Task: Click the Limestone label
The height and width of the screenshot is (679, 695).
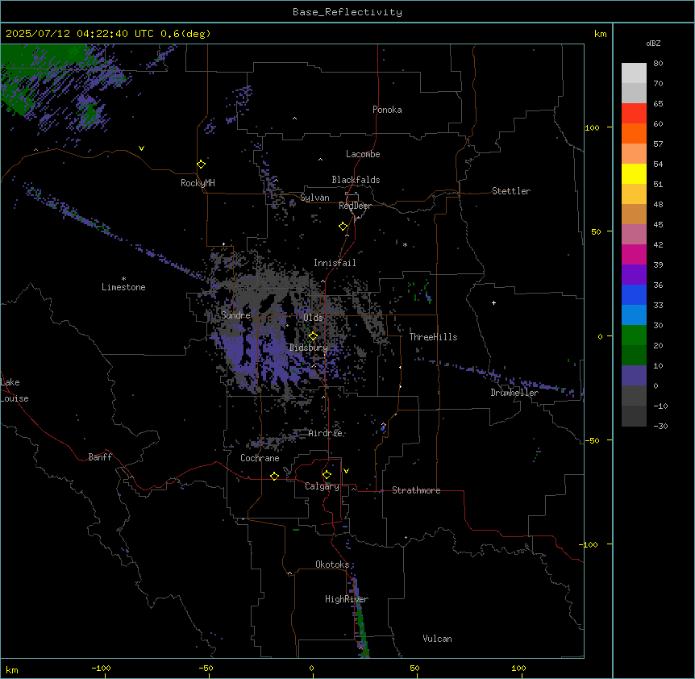Action: [123, 287]
